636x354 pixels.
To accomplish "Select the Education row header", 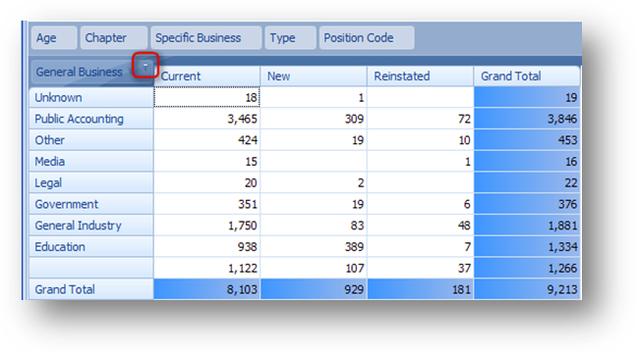I will click(91, 247).
